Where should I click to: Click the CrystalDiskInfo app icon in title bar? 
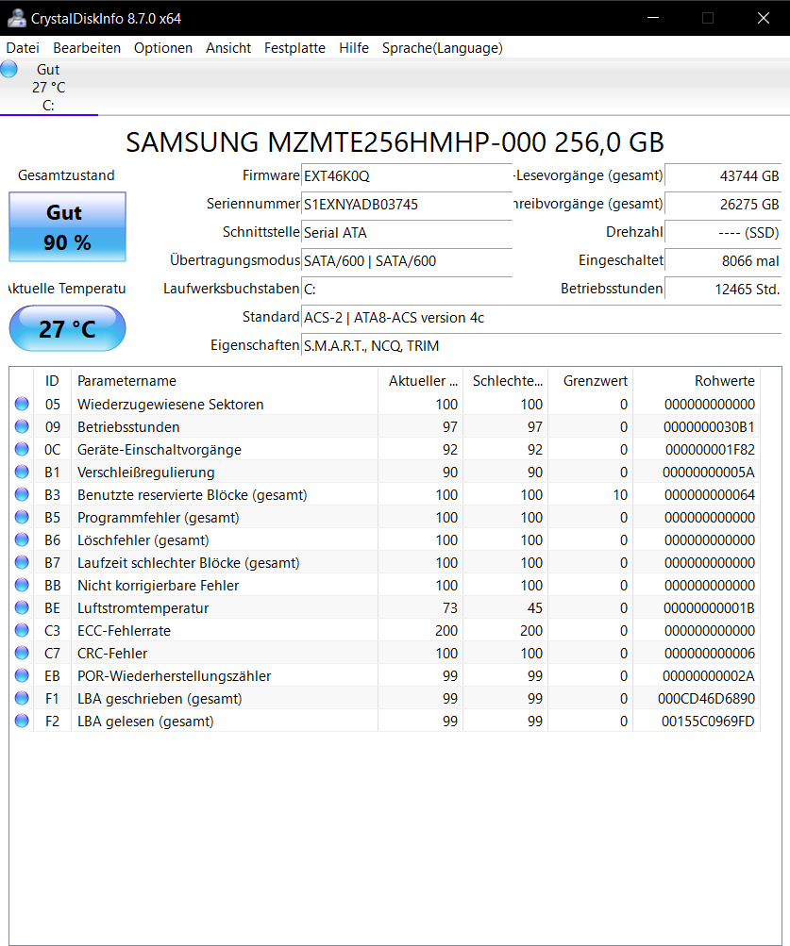(17, 18)
